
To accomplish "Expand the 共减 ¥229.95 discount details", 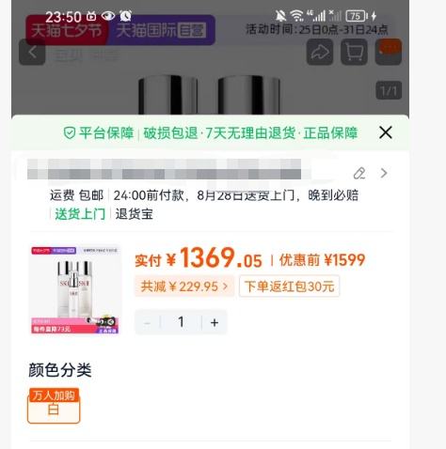I will tap(184, 286).
